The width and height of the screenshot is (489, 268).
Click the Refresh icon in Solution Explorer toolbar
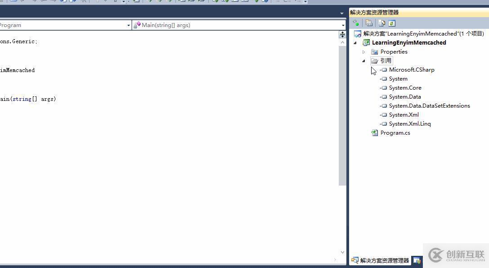391,23
